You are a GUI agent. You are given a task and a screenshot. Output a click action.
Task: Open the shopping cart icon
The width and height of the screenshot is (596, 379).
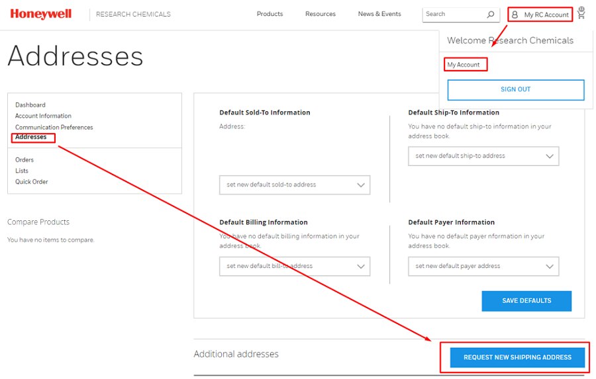pyautogui.click(x=581, y=13)
